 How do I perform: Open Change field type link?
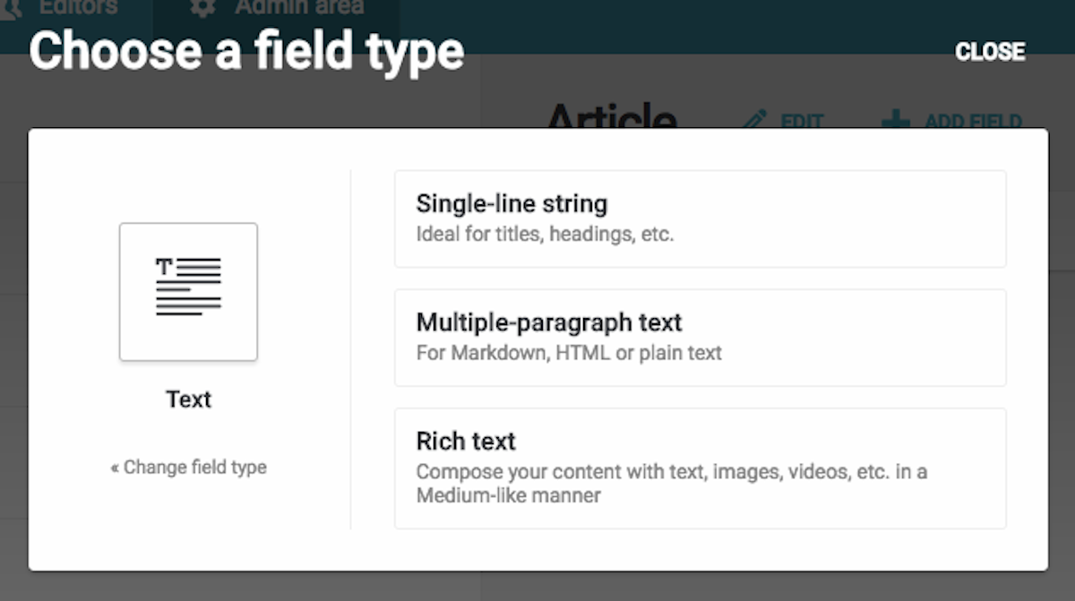pyautogui.click(x=188, y=467)
